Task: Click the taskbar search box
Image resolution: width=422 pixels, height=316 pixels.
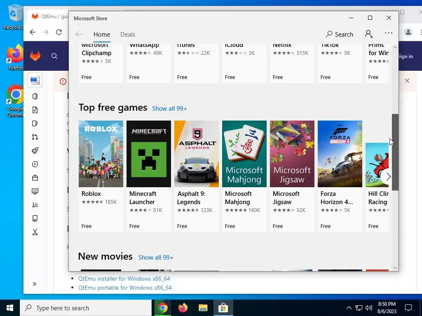Action: coord(86,308)
